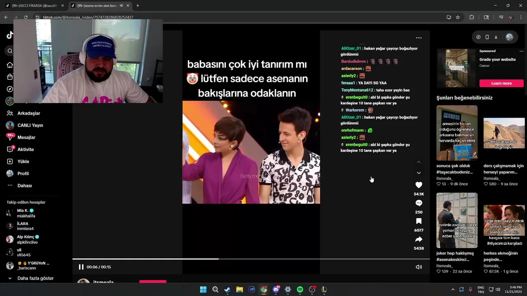527x296 pixels.
Task: Open CANLI Yayın in the sidebar
Action: pyautogui.click(x=25, y=125)
